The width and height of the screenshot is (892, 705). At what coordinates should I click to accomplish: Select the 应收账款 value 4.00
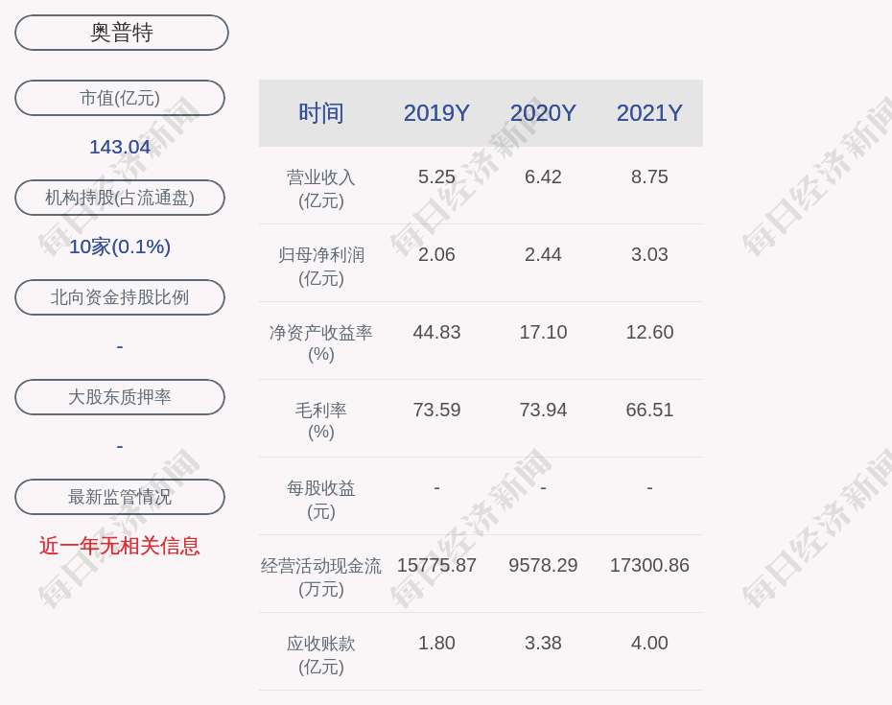649,643
